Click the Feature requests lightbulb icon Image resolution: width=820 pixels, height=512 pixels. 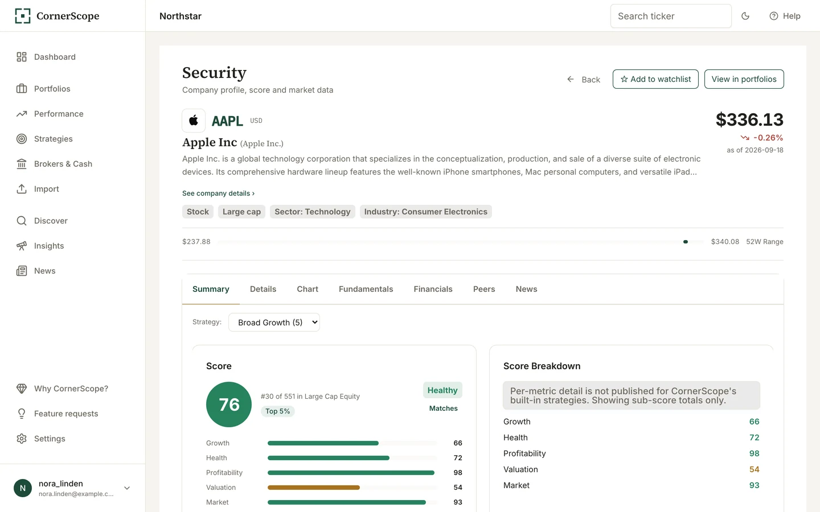click(22, 414)
